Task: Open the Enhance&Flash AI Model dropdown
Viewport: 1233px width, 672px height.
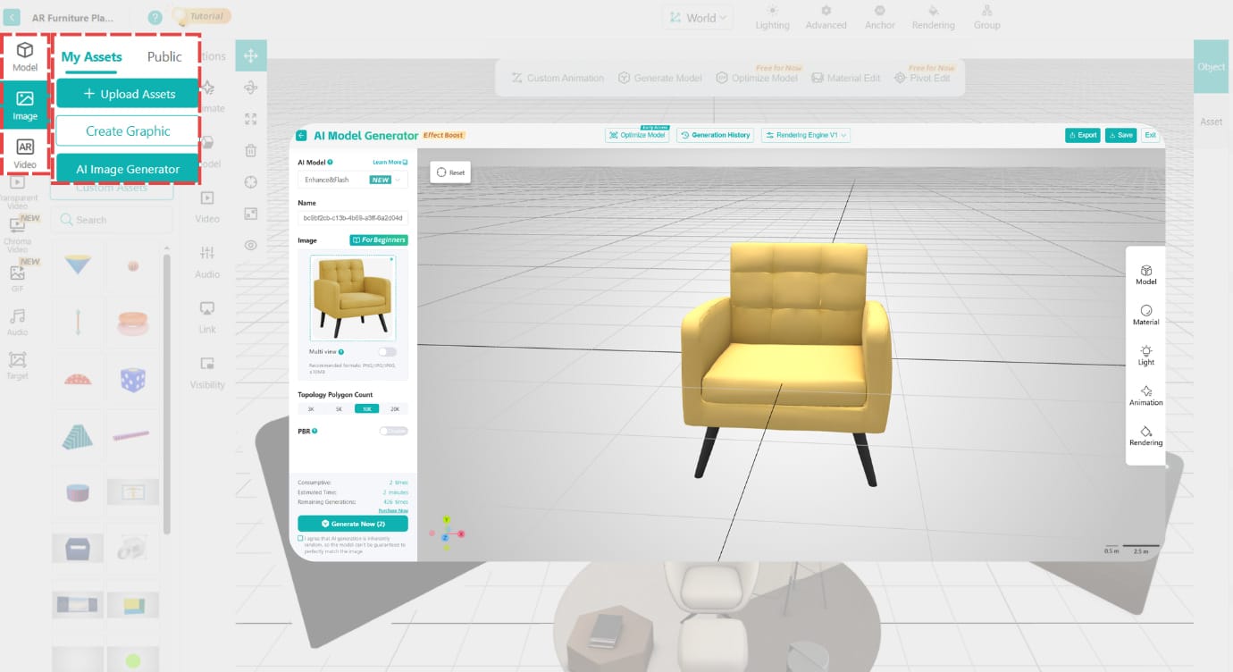Action: tap(353, 180)
